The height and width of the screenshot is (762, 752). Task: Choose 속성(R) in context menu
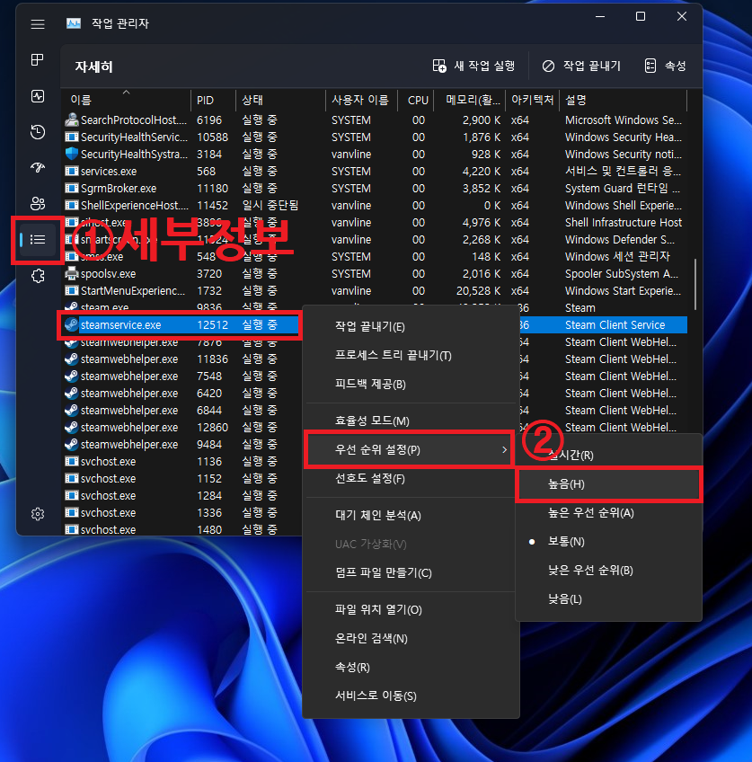tap(411, 668)
